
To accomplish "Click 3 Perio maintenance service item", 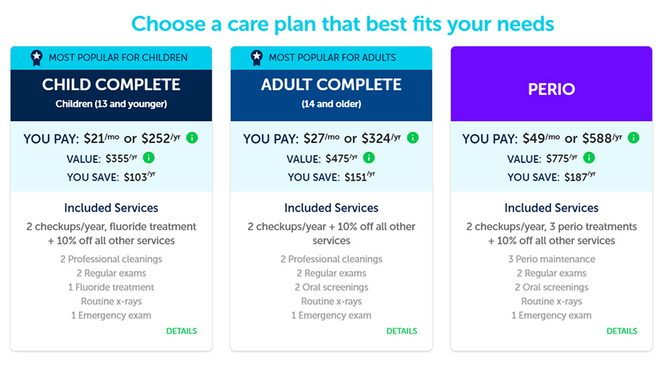I will coord(551,259).
